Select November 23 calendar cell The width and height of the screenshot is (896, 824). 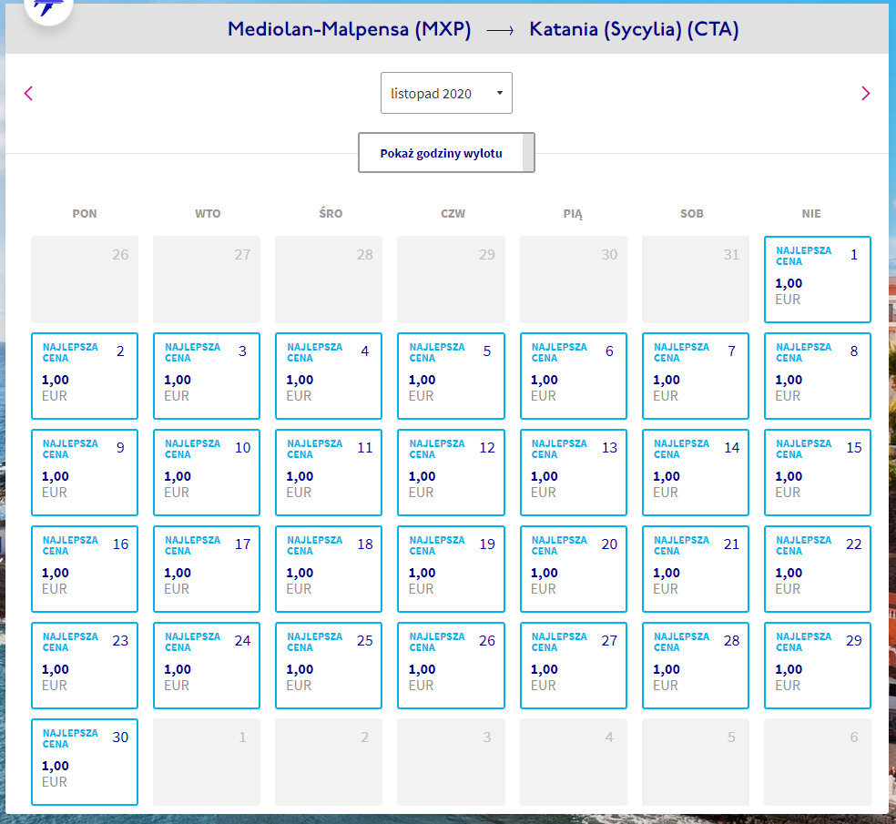click(x=85, y=666)
